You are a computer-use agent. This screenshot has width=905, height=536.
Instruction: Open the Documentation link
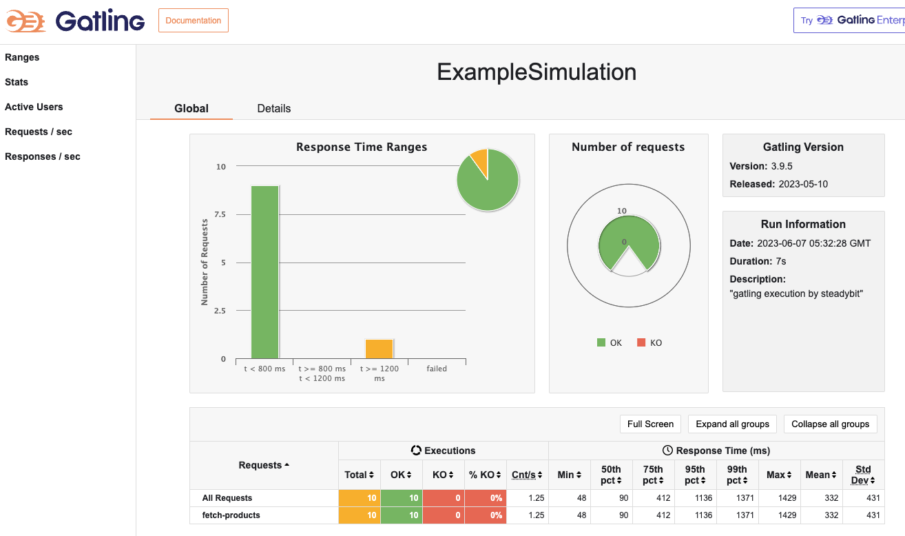point(194,21)
